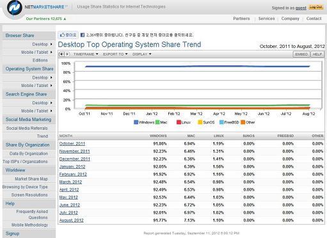
Task: Open the Services menu item
Action: (x=266, y=19)
